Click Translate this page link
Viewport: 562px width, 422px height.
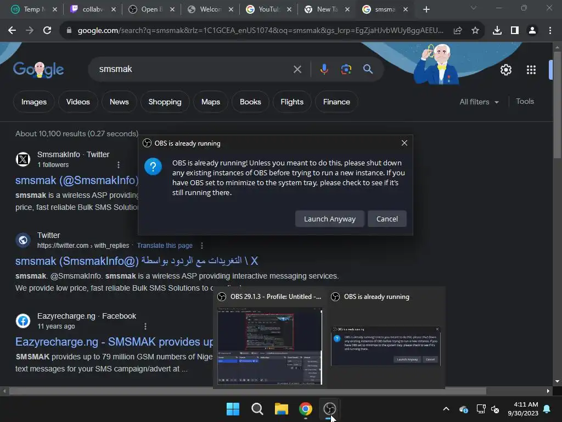click(165, 246)
